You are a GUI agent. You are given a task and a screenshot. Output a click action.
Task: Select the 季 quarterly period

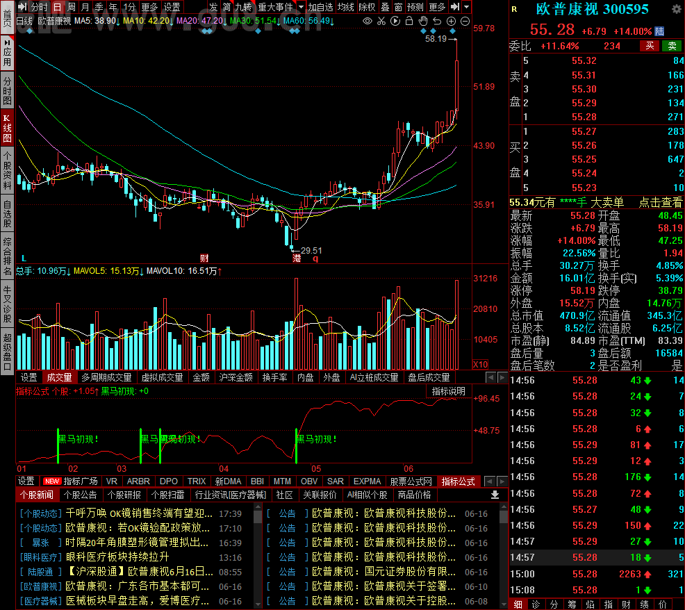point(99,7)
